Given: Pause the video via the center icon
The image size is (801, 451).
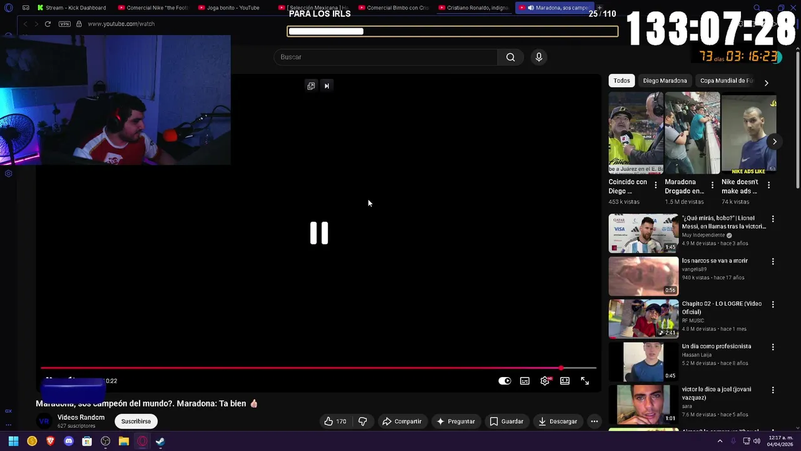Looking at the screenshot, I should pos(319,233).
